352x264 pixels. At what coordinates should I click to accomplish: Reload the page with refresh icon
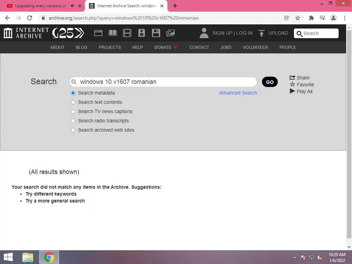tap(30, 18)
